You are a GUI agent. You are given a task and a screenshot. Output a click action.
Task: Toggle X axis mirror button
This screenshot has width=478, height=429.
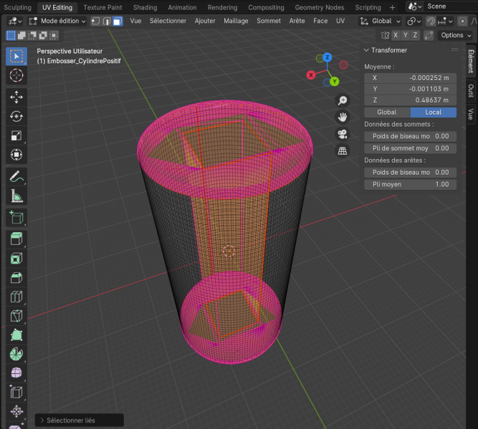[x=395, y=35]
